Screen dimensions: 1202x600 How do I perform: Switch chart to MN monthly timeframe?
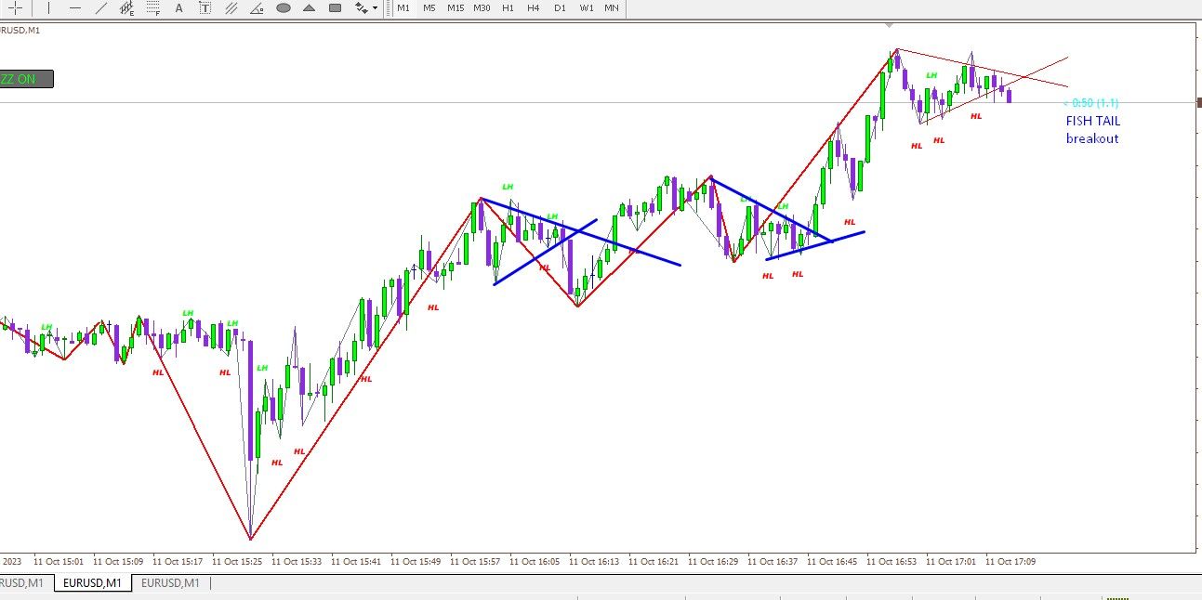pyautogui.click(x=612, y=7)
